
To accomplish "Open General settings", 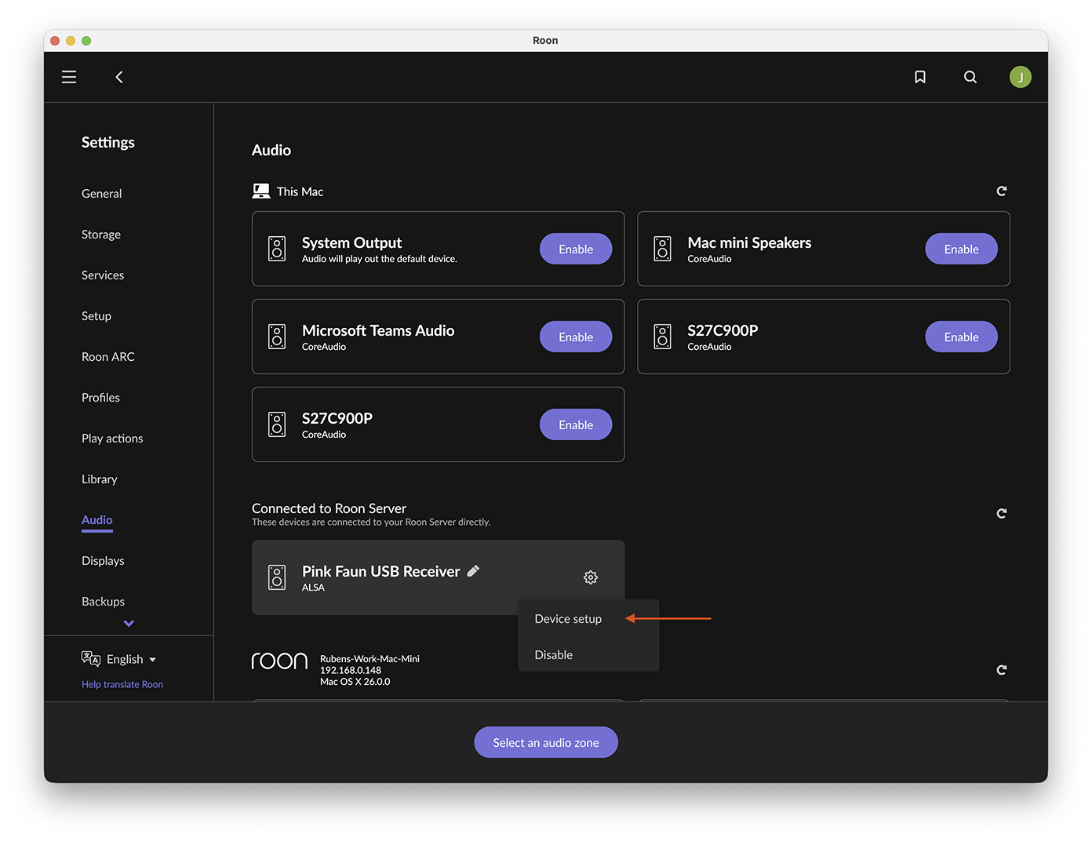I will 102,194.
